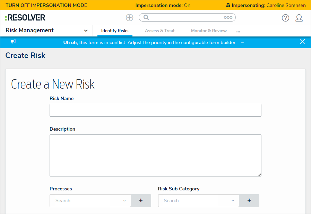Screen dimensions: 311x214
Task: Open the quick-add plus circle icon
Action: click(130, 17)
